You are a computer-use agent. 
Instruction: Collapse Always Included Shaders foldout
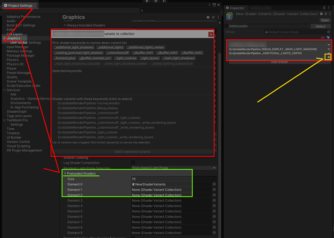pos(65,25)
